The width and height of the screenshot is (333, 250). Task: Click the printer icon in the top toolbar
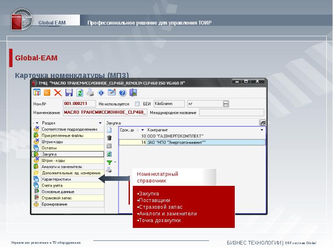click(x=90, y=92)
